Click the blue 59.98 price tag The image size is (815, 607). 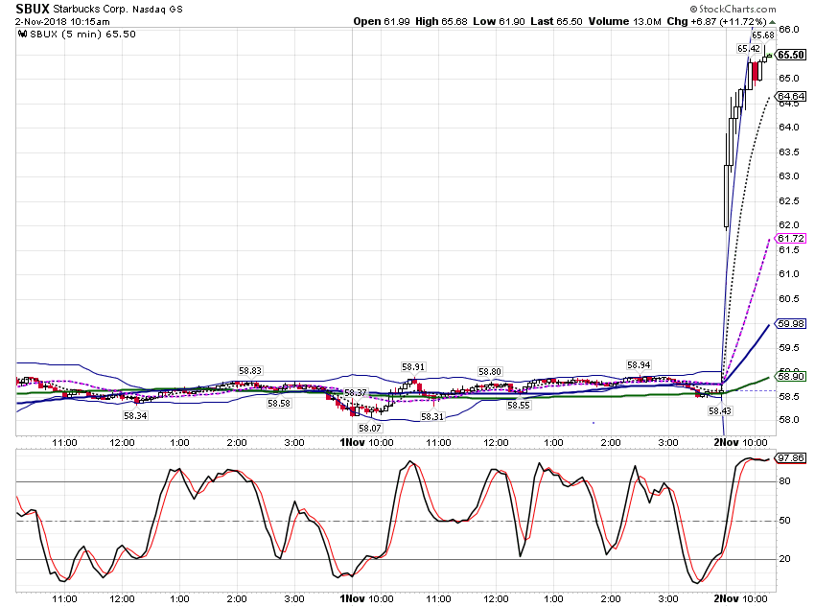click(x=791, y=324)
